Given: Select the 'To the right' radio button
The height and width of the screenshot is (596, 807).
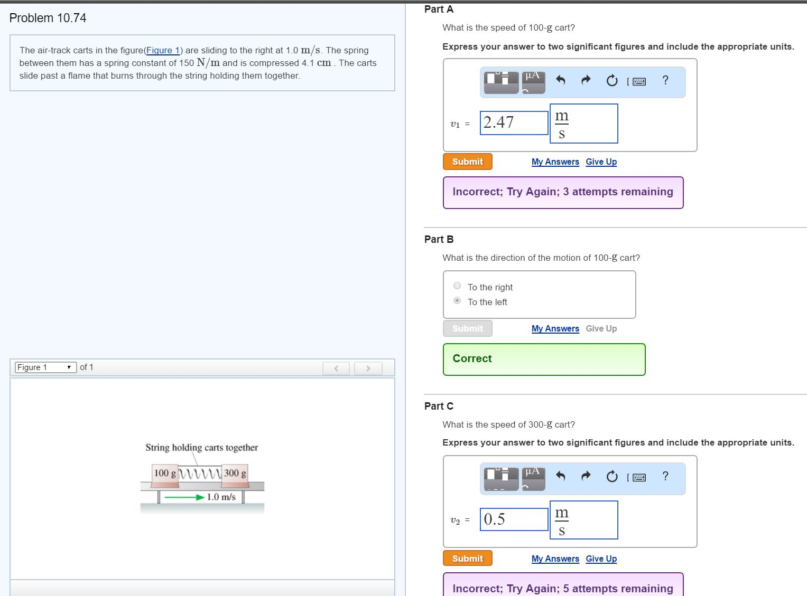Looking at the screenshot, I should (456, 285).
